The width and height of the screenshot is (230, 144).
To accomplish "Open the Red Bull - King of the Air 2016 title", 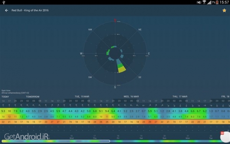I will [30, 10].
